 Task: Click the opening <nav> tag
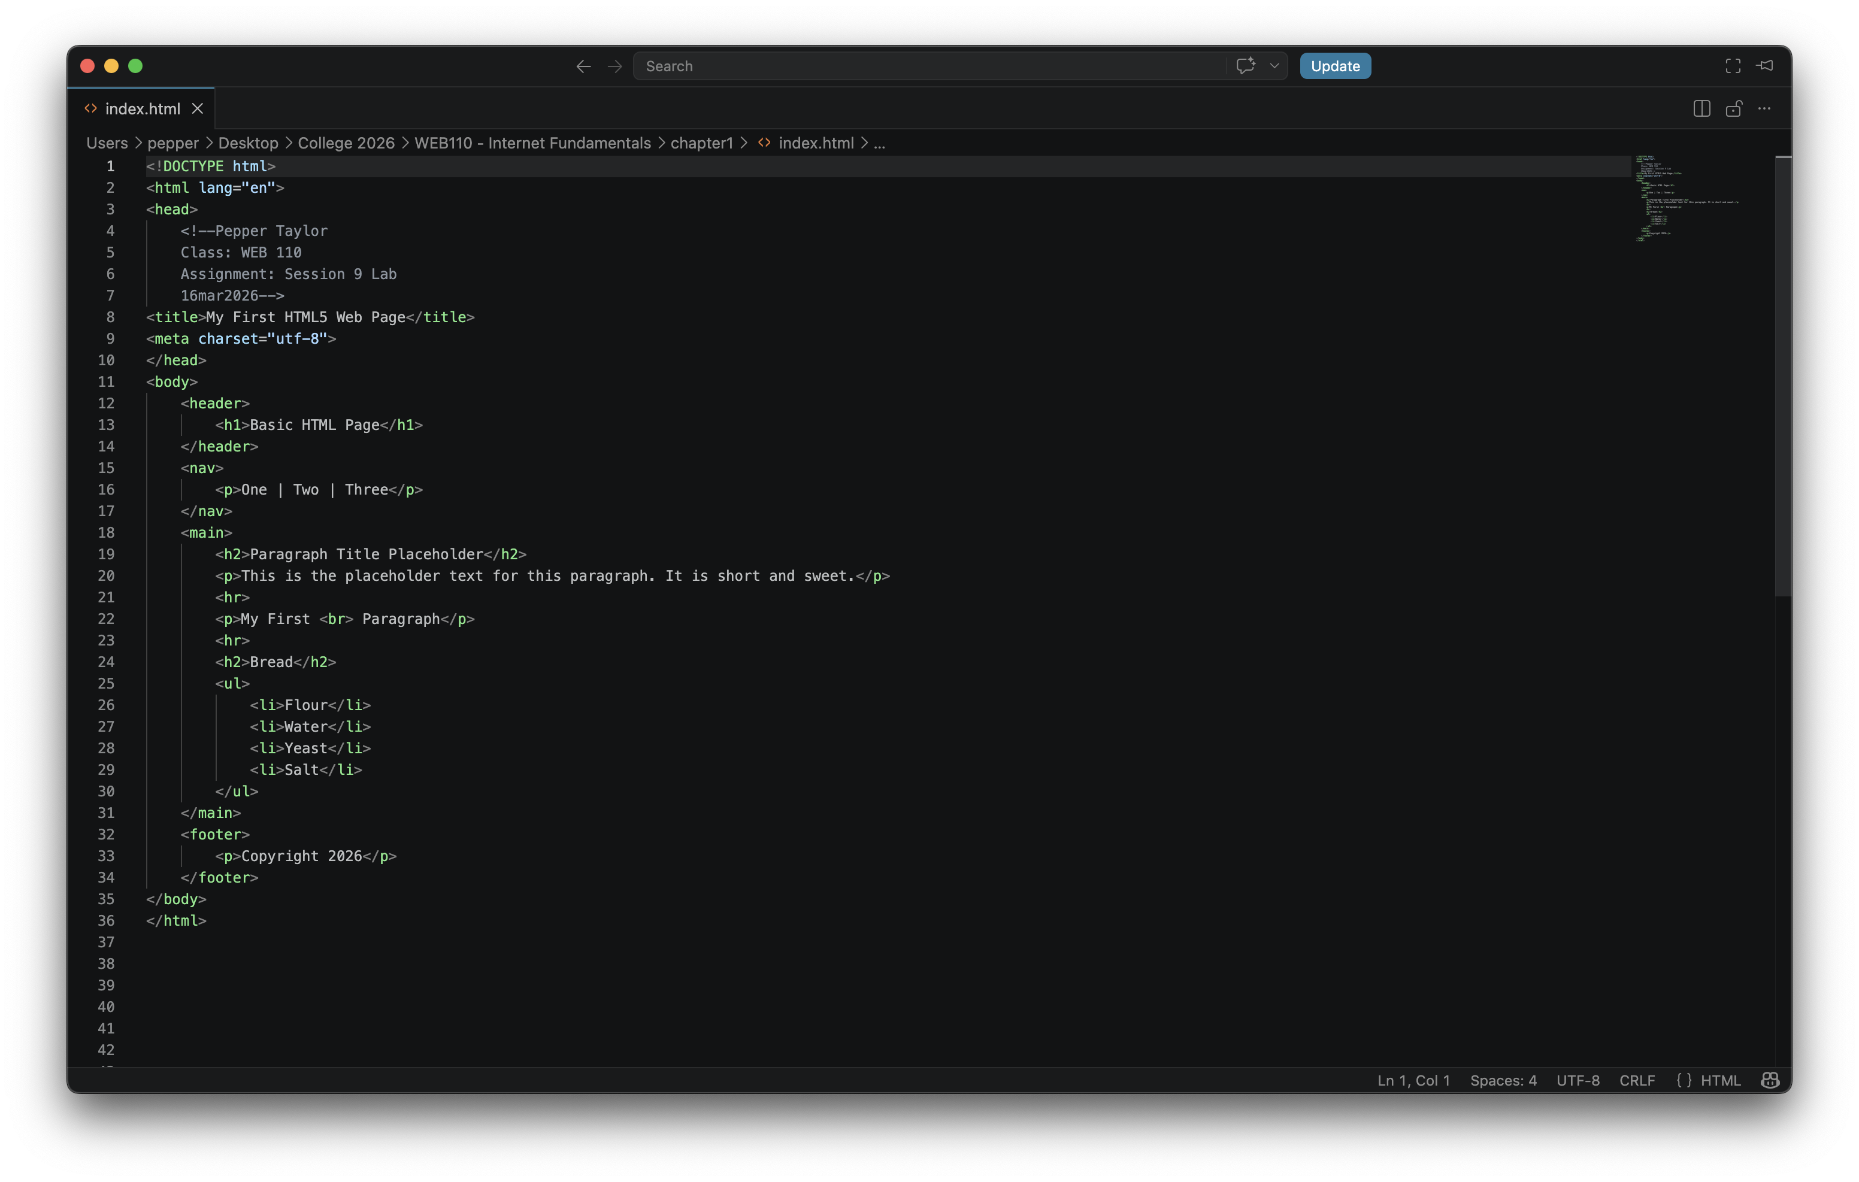pyautogui.click(x=202, y=468)
